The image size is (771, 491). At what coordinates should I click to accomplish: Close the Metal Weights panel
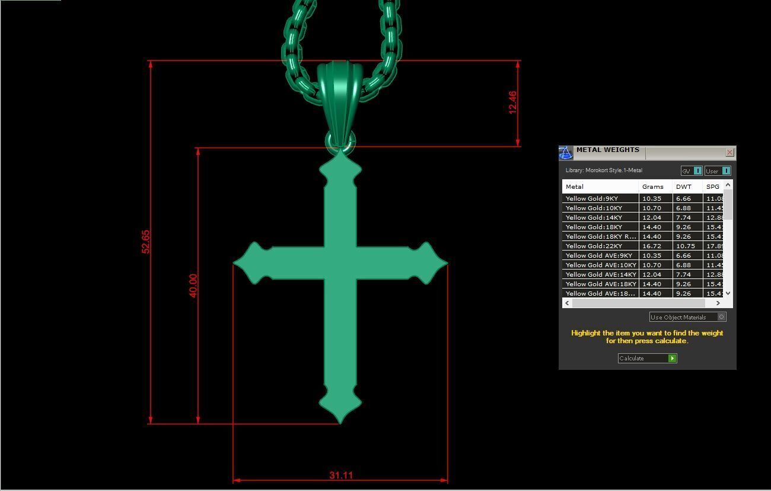point(730,153)
